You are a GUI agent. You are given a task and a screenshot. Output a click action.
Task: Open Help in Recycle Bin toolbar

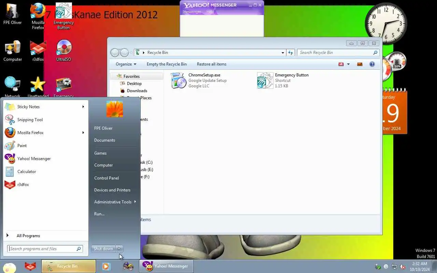372,64
